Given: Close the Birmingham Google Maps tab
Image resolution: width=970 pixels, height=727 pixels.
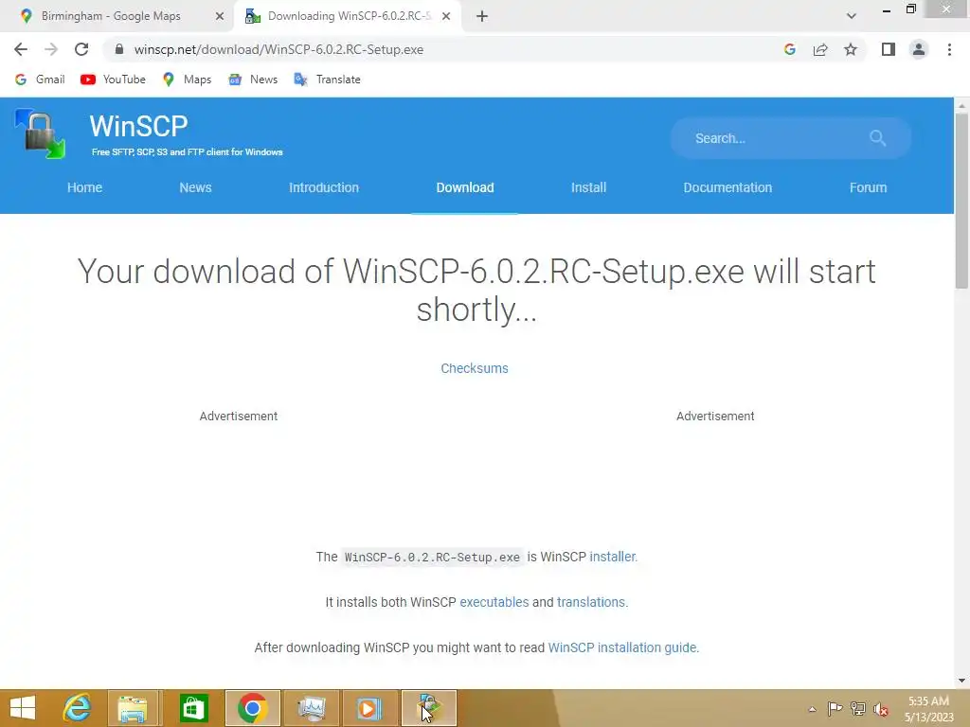Looking at the screenshot, I should pyautogui.click(x=220, y=16).
